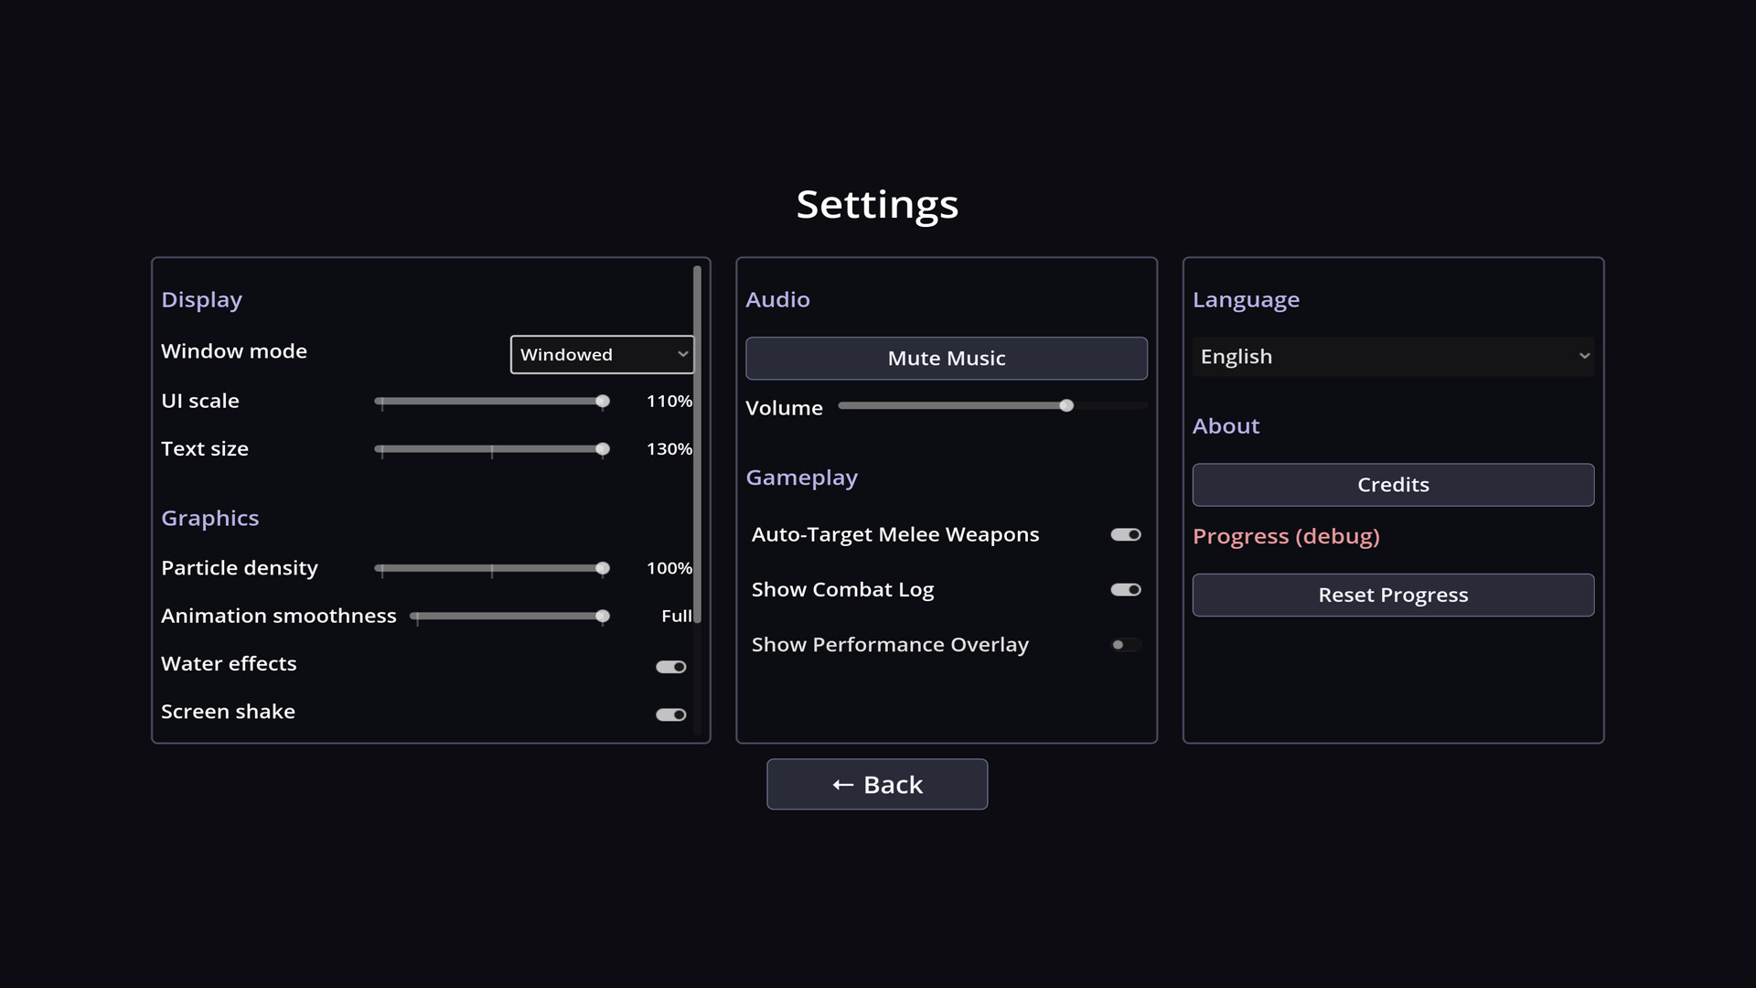This screenshot has width=1756, height=988.
Task: Expand the English language dropdown
Action: 1393,357
